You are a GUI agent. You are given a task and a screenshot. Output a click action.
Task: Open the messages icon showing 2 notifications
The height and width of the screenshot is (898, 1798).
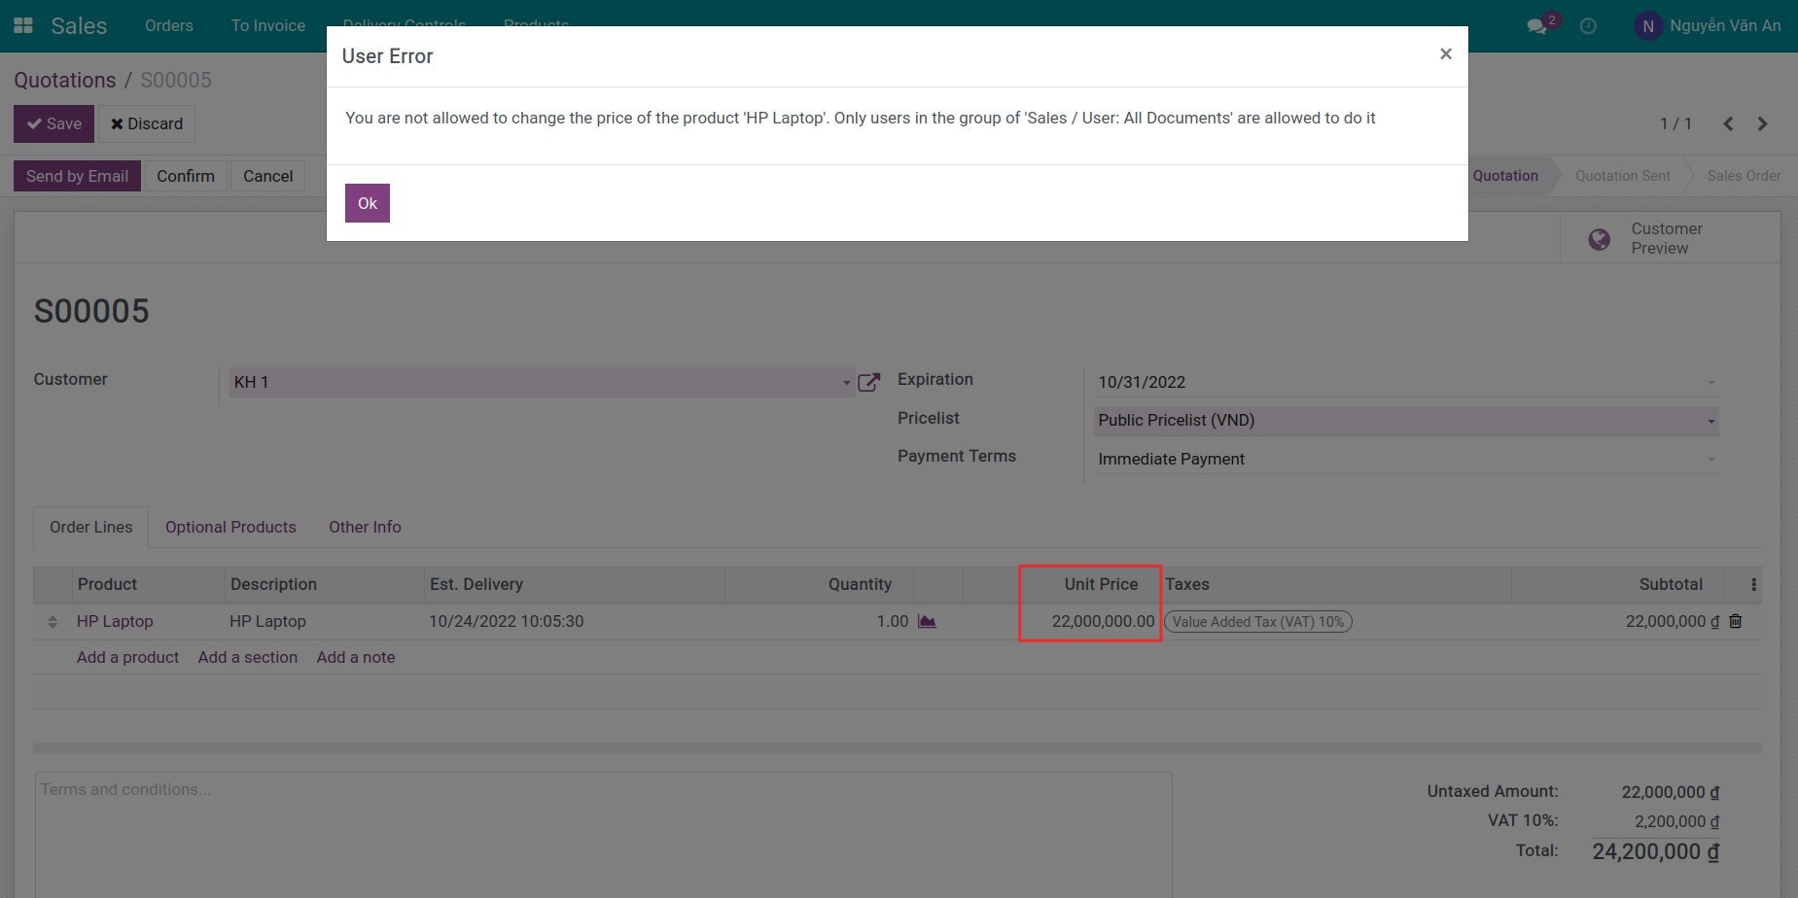click(1538, 25)
